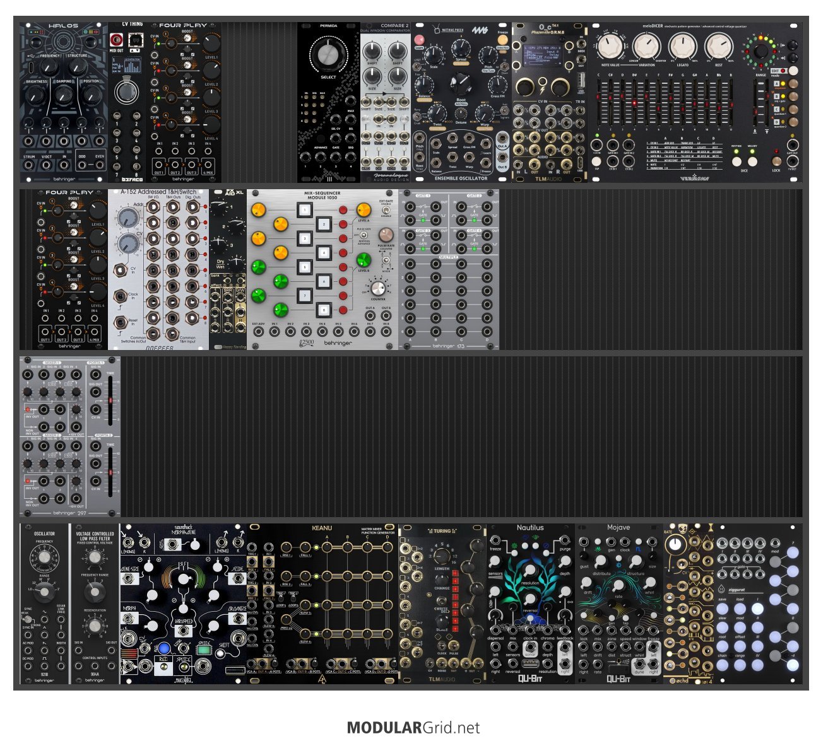Click the meloDICER REST knob
Viewport: 828px width, 741px height.
(x=718, y=46)
